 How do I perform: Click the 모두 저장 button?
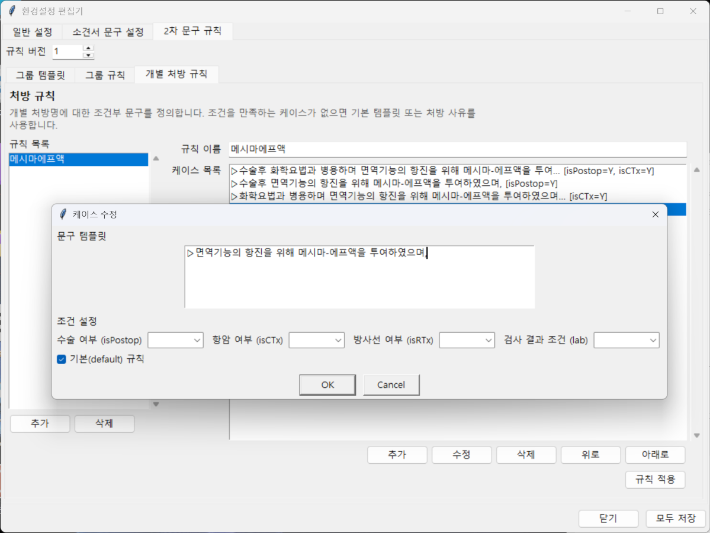676,518
